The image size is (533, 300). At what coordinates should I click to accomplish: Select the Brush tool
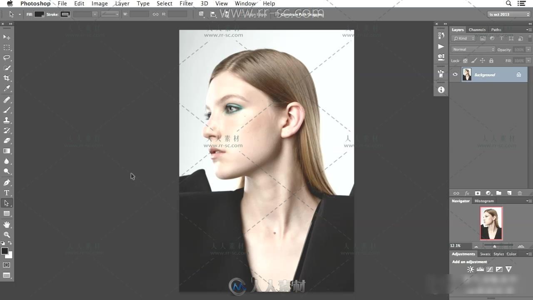tap(7, 110)
